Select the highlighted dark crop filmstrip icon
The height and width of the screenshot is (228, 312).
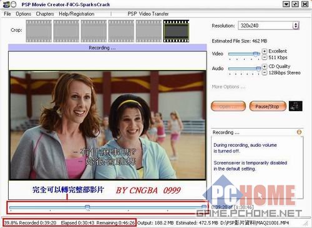[x=176, y=31]
